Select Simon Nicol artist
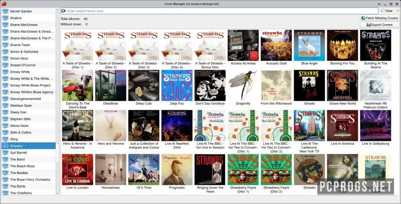Image resolution: width=401 pixels, height=204 pixels. click(29, 59)
